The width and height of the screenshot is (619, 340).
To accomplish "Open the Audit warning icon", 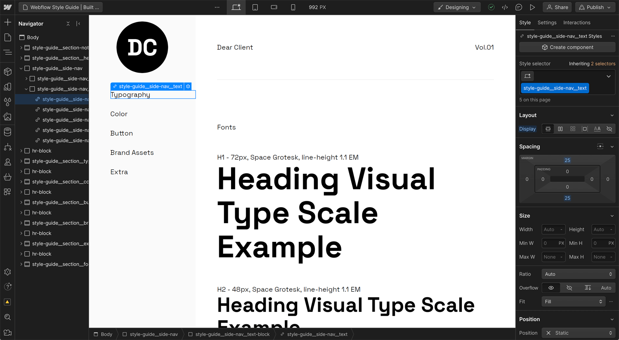I will (7, 302).
